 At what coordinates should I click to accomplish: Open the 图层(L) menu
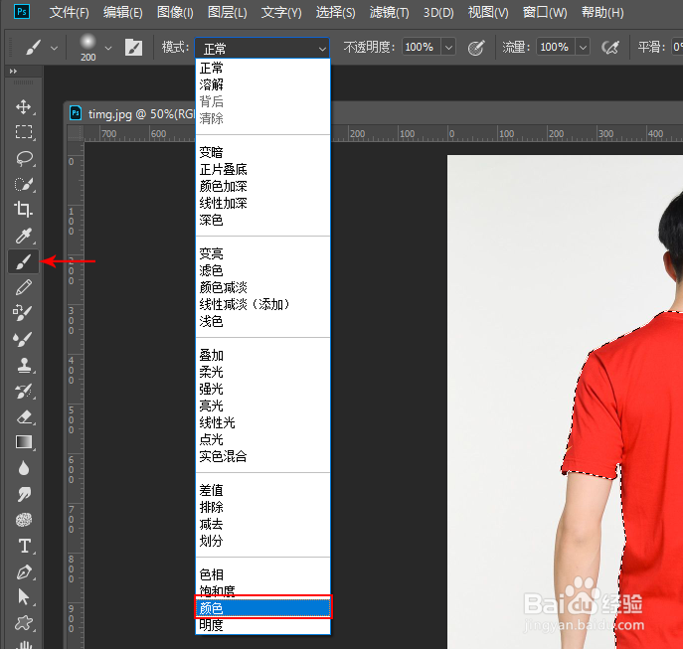coord(228,12)
